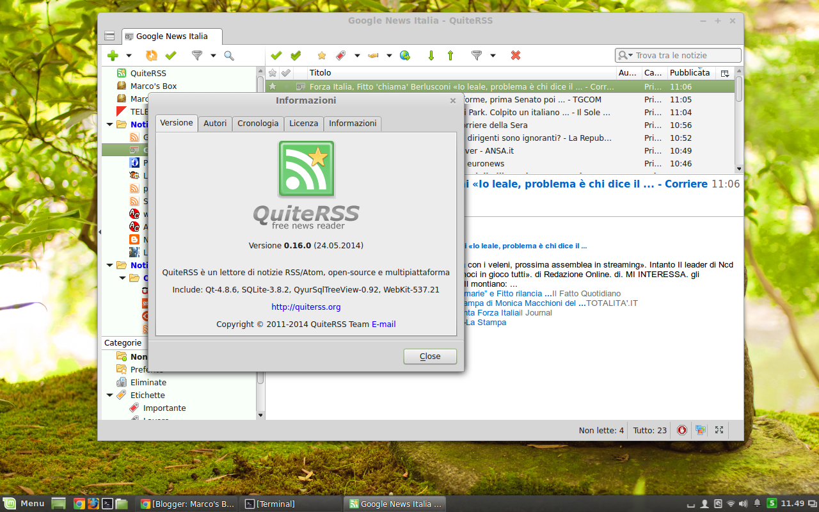The image size is (819, 512).
Task: Click the news list vertical scrollbar
Action: coord(739,90)
